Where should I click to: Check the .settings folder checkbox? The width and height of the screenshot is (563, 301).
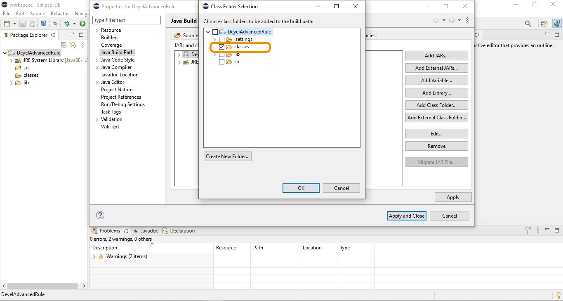click(x=222, y=39)
